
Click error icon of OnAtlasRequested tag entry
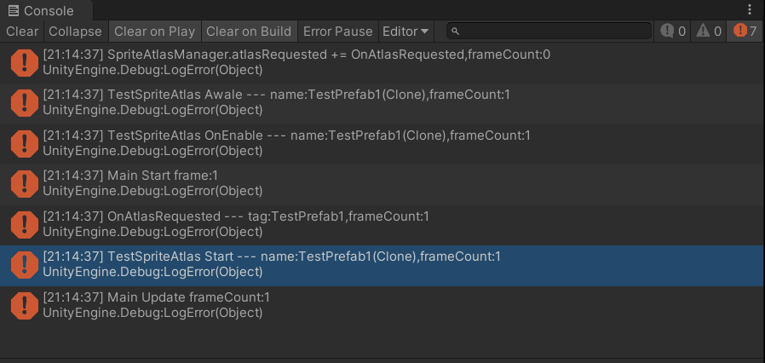coord(23,224)
